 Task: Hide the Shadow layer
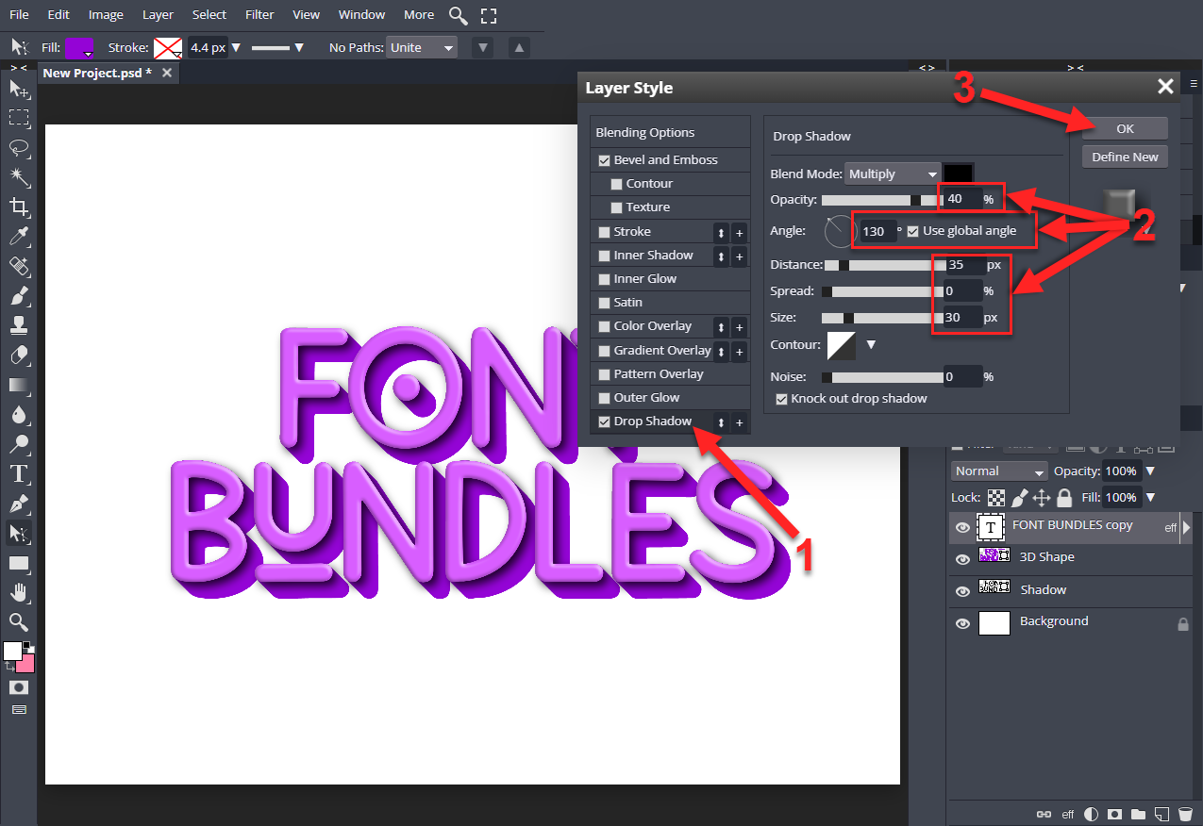[x=962, y=591]
